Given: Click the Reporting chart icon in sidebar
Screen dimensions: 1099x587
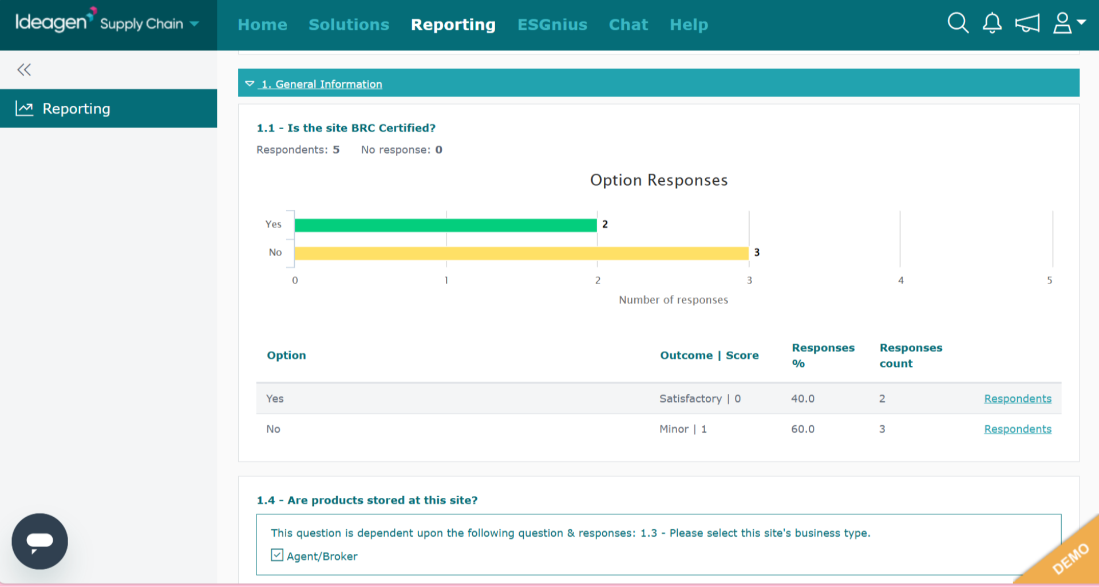Looking at the screenshot, I should [25, 109].
